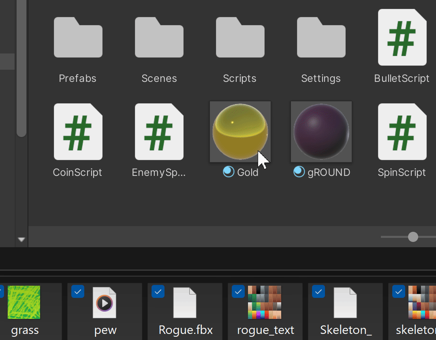This screenshot has width=436, height=340.
Task: Click the material type icon beside gROUND
Action: click(x=299, y=172)
